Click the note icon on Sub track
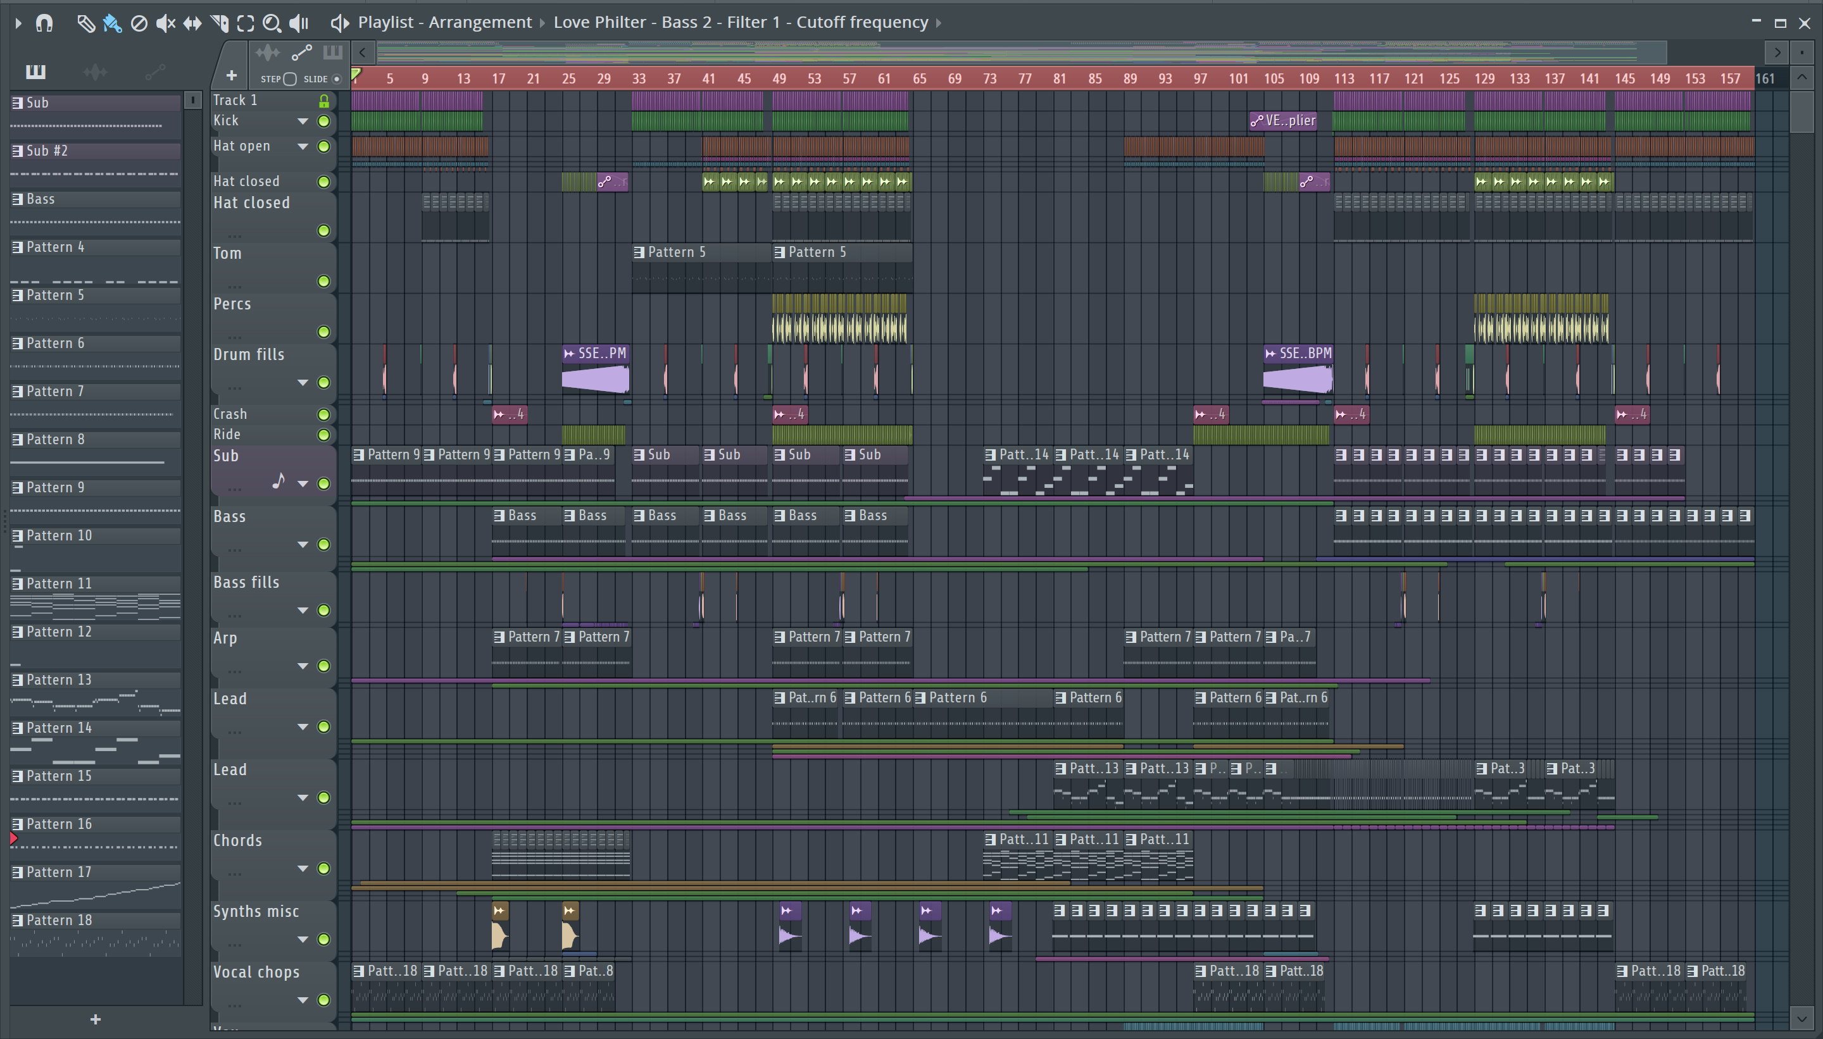The height and width of the screenshot is (1039, 1823). pyautogui.click(x=279, y=482)
